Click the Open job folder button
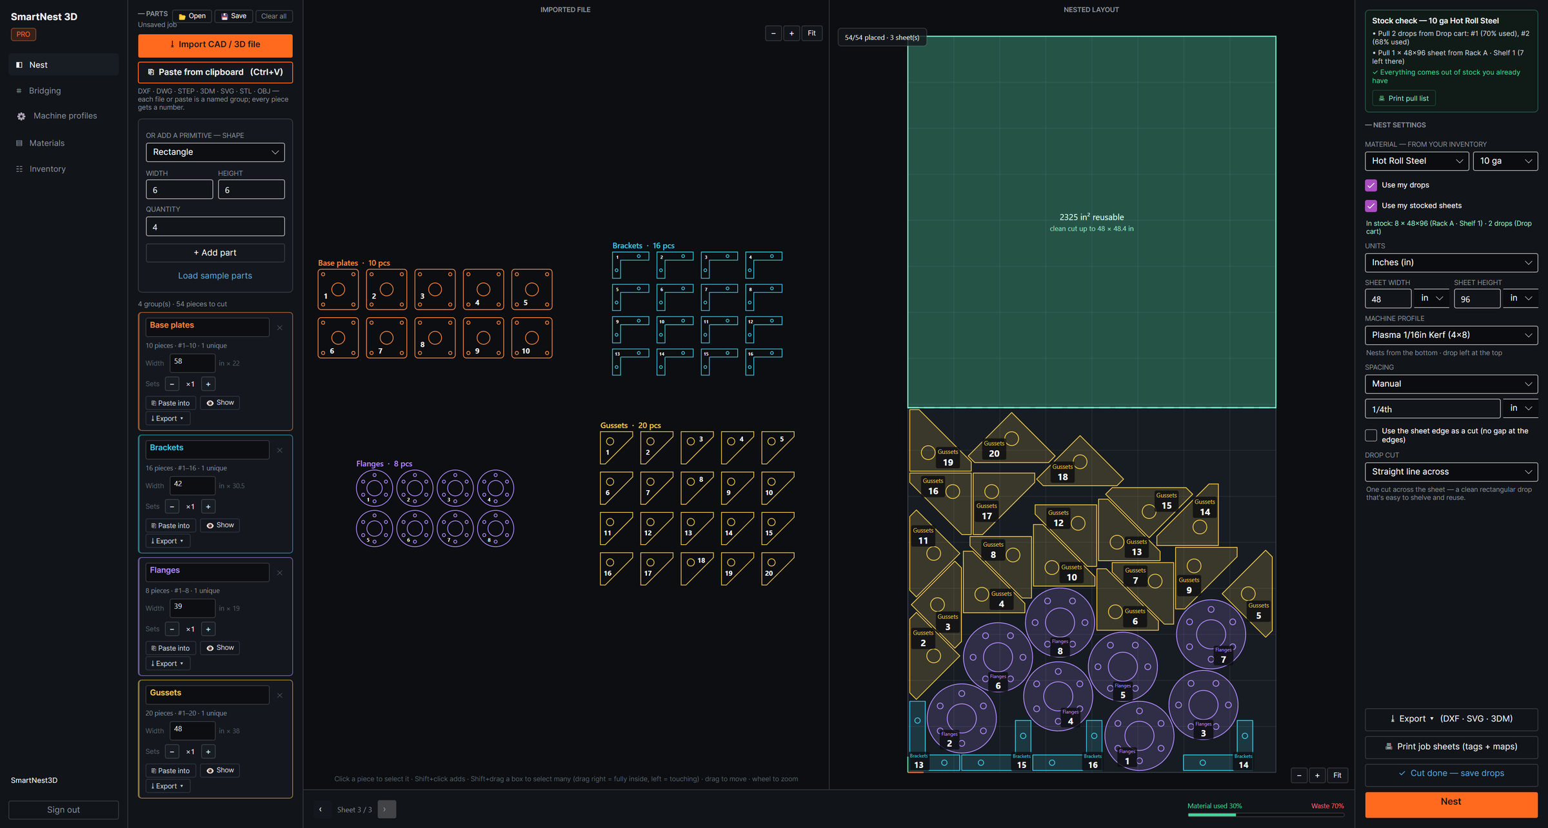The width and height of the screenshot is (1548, 828). [x=192, y=16]
